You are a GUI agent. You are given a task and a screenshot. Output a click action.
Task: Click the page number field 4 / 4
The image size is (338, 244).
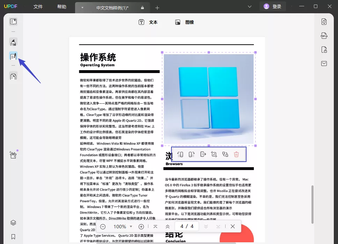[x=187, y=226]
